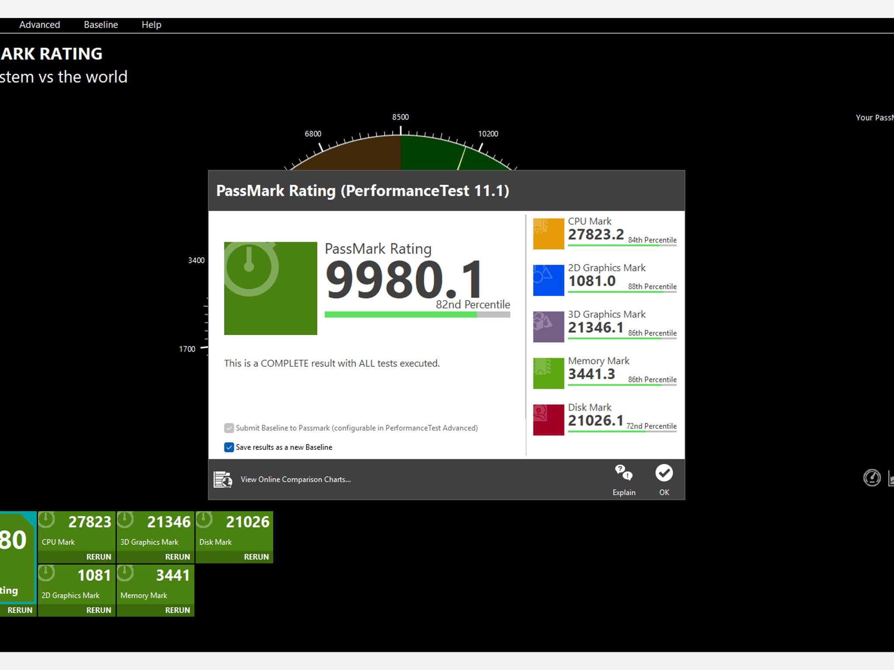Click the 3D Graphics Mark percentile bar

pos(622,338)
